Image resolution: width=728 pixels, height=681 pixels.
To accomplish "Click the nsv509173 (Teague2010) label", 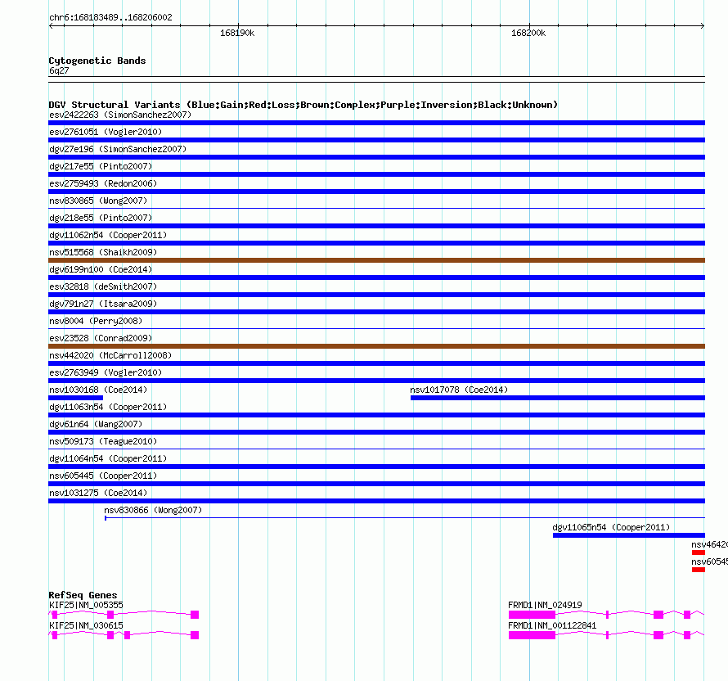I will (x=103, y=441).
